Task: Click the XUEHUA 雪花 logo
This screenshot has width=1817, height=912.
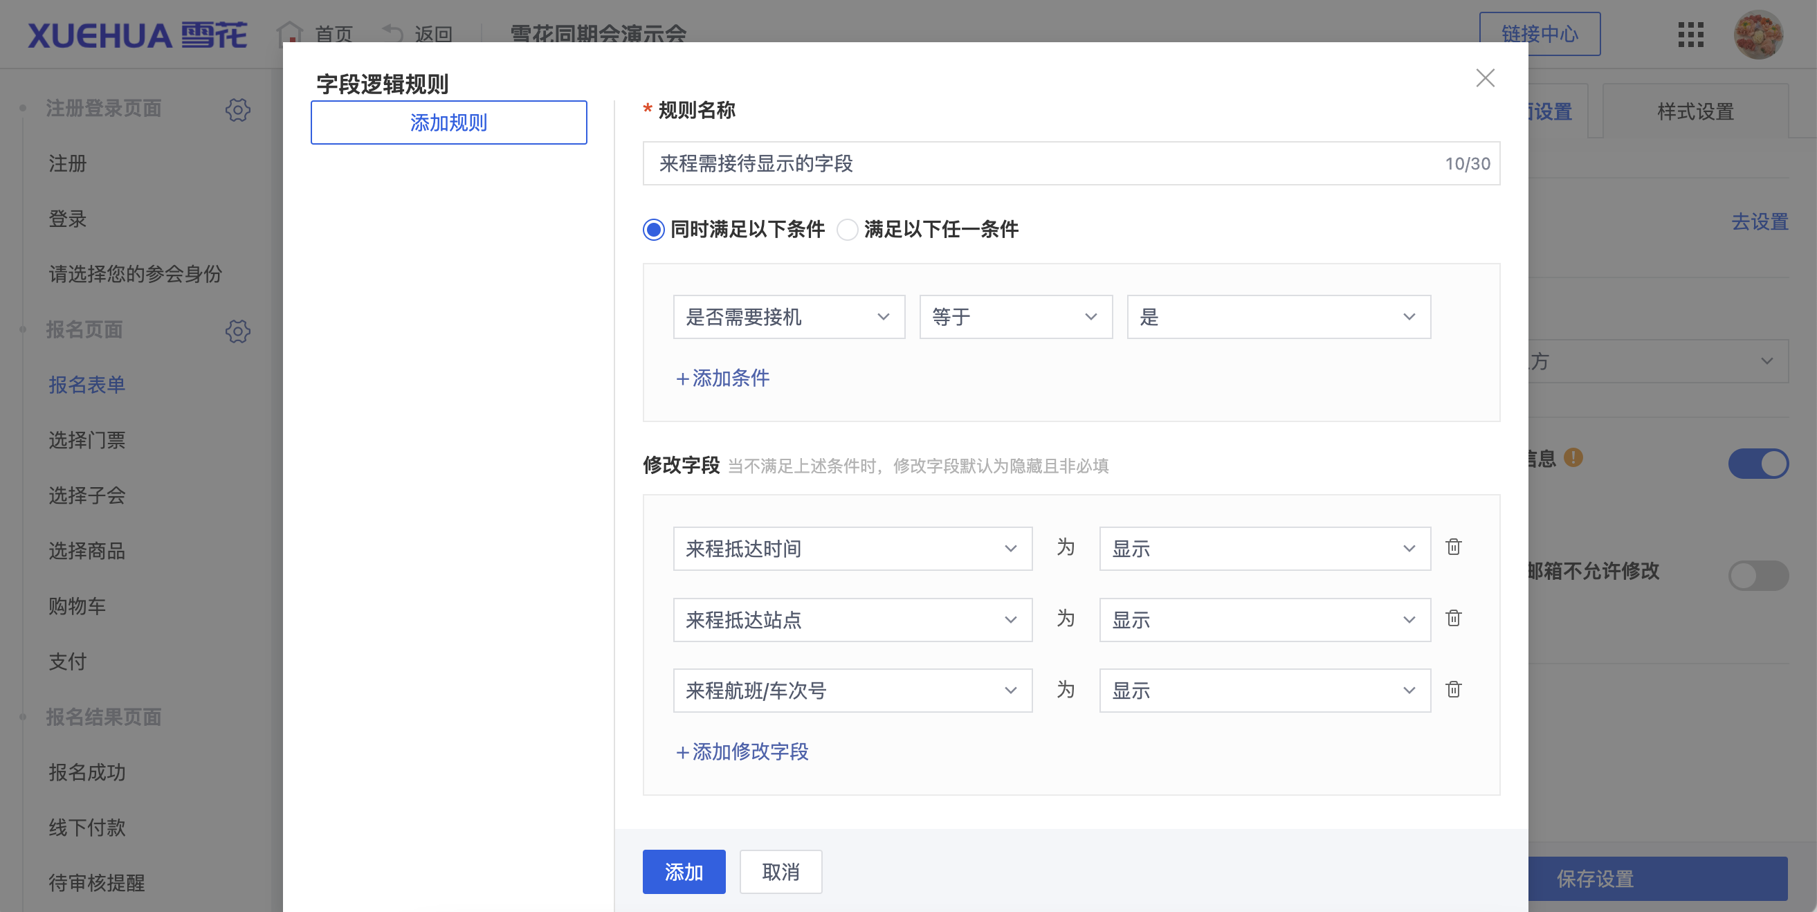Action: click(138, 35)
